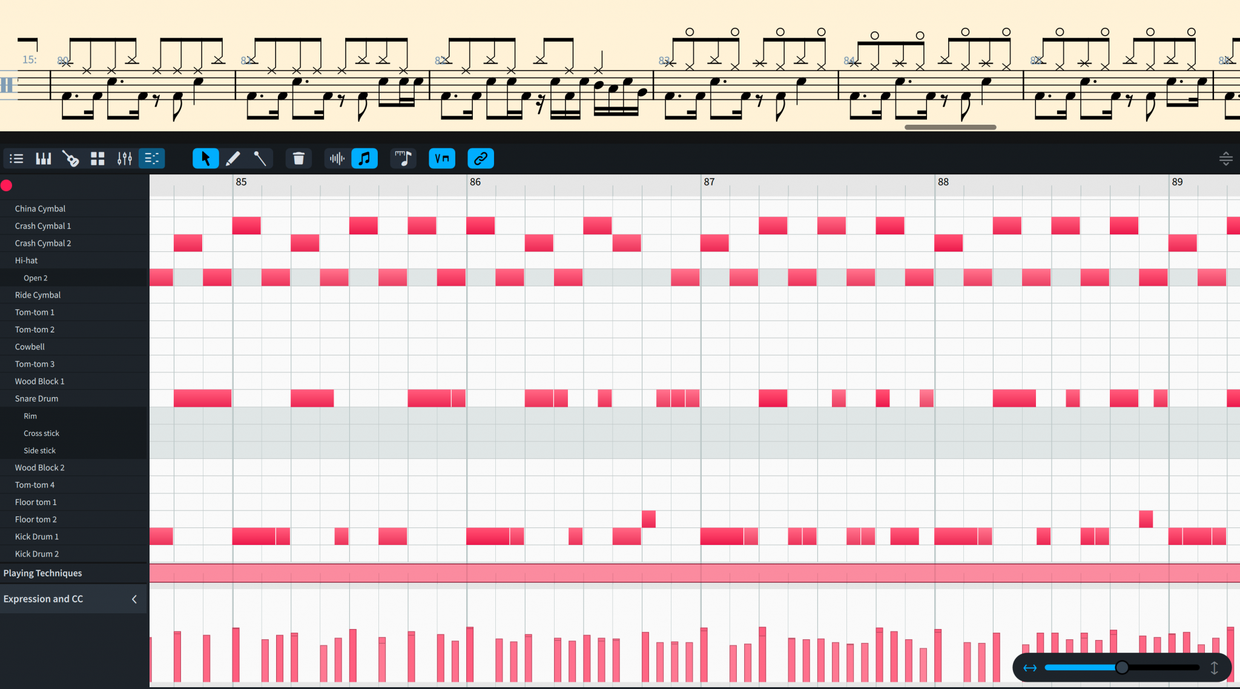Select the Cross stick row

(x=74, y=433)
